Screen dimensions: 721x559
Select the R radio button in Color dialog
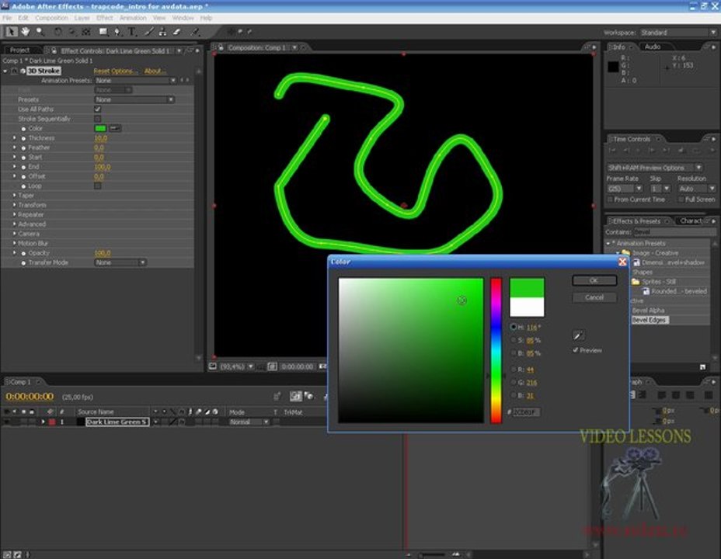pos(514,370)
